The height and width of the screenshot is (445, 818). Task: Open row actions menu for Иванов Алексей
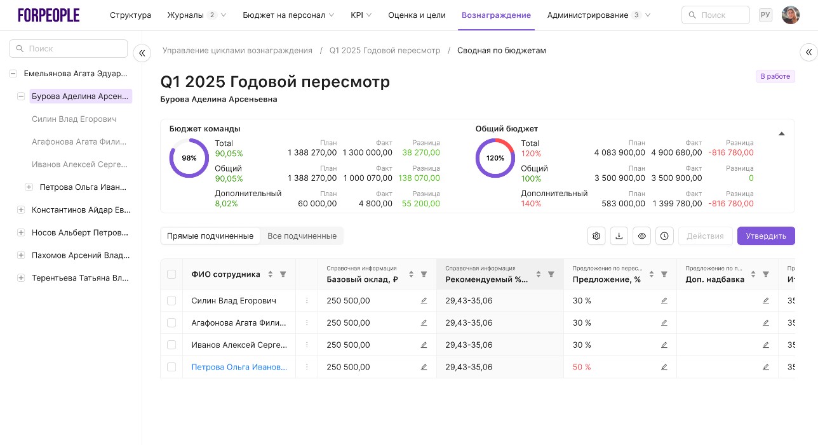307,345
